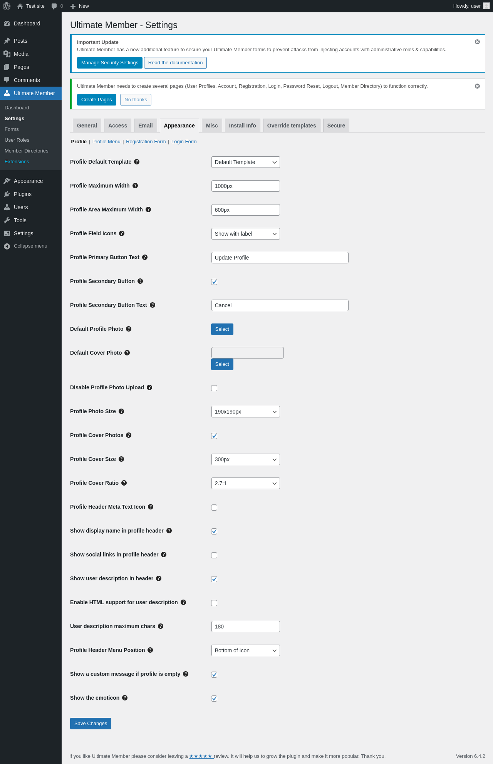Toggle Show display name in profile header

[x=214, y=531]
